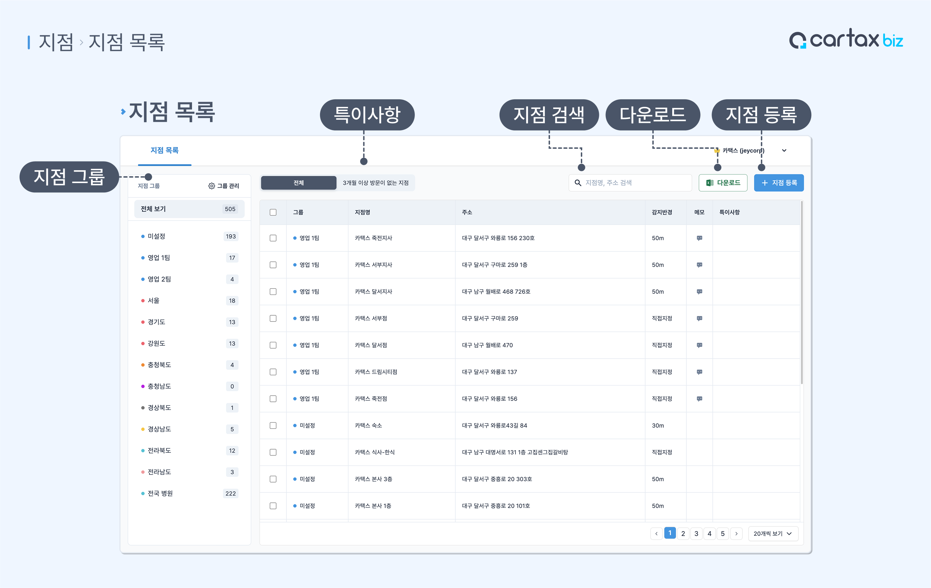931x588 pixels.
Task: Go to page 3 in pagination
Action: pos(696,534)
